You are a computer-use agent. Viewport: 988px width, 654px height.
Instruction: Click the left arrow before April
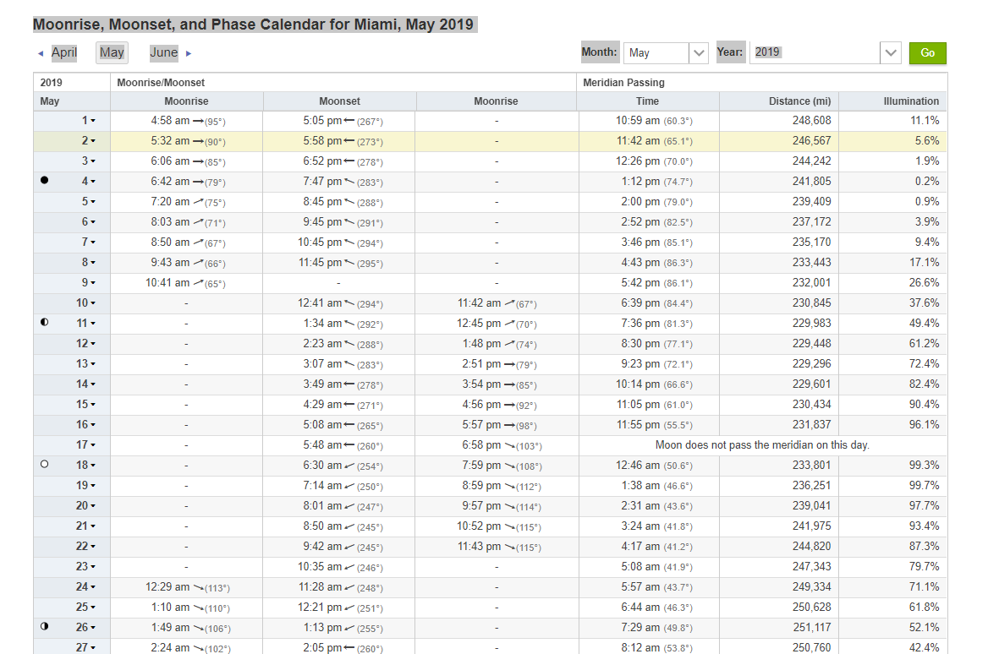(x=41, y=53)
